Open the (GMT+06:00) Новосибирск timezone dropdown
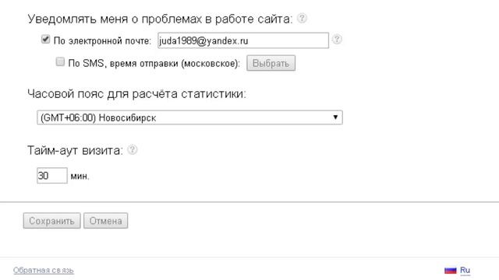Screen dimensions: 499x280 pos(189,117)
